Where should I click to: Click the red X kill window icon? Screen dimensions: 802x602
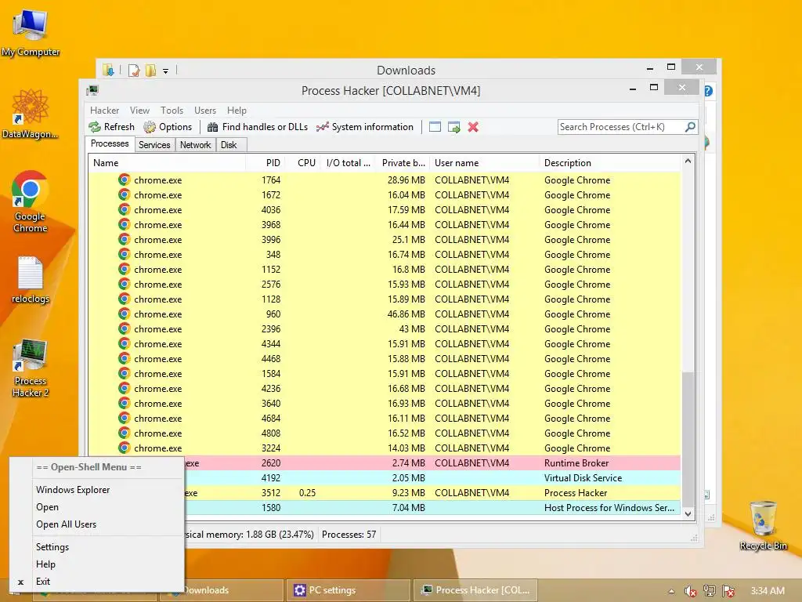click(473, 127)
